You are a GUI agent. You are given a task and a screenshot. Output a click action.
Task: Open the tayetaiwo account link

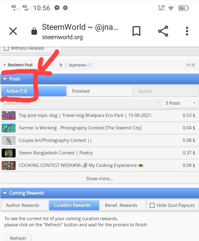78,65
